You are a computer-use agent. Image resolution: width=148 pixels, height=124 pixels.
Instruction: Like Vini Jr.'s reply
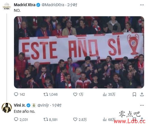(80, 120)
